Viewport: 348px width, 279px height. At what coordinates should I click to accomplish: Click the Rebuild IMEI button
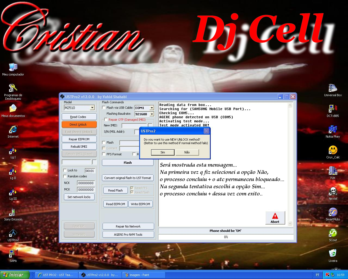pos(79,147)
